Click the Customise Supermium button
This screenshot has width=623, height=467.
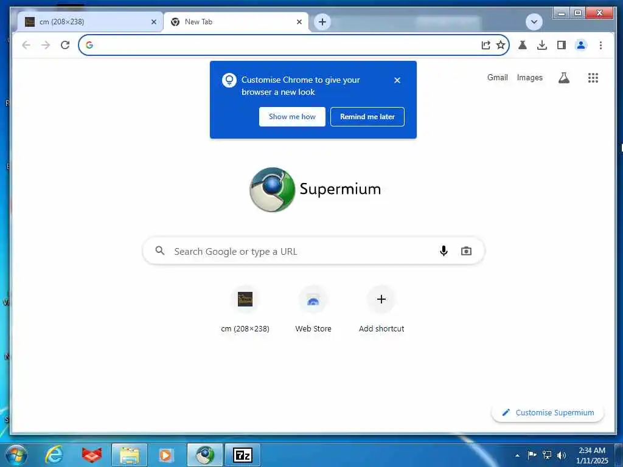point(548,413)
